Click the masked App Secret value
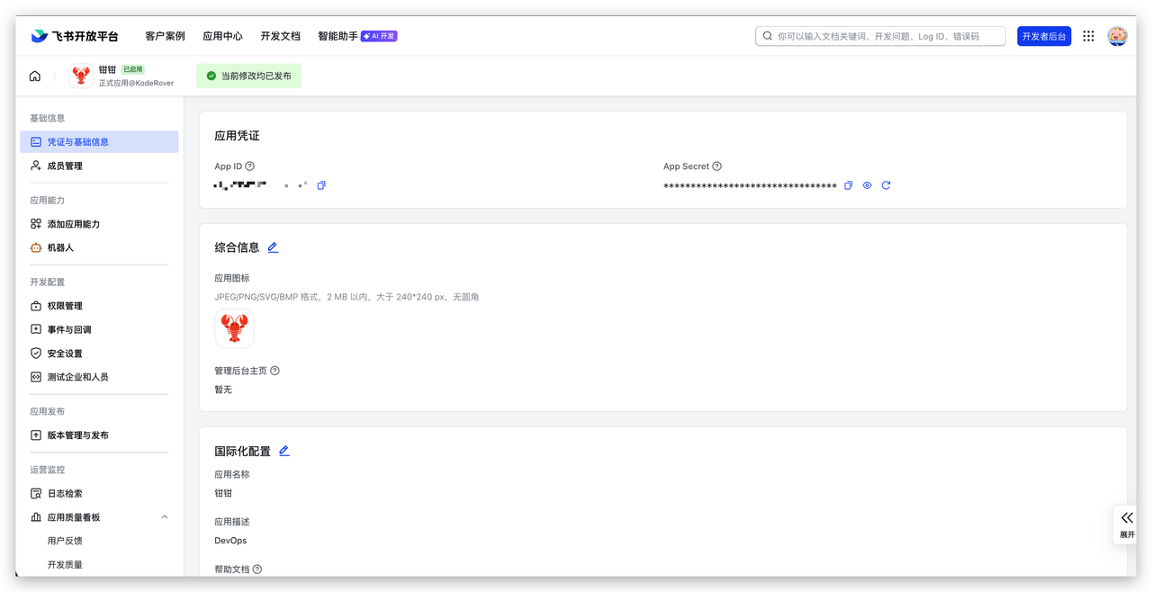The width and height of the screenshot is (1152, 592). coord(750,186)
